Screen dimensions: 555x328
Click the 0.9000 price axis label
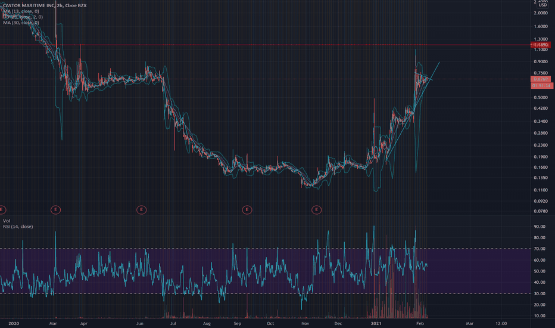coord(541,61)
